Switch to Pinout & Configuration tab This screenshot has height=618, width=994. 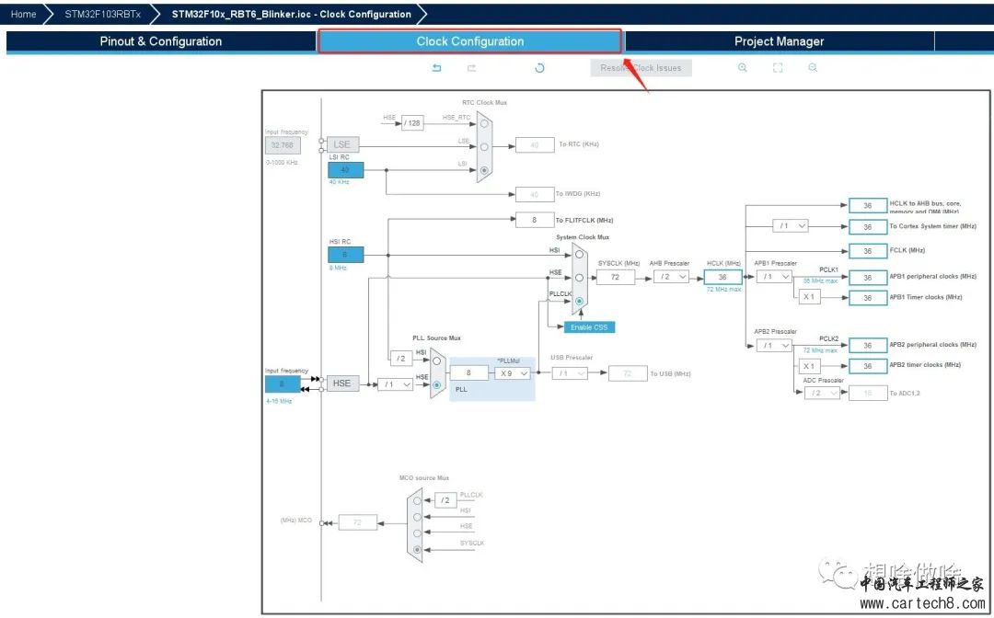point(161,41)
